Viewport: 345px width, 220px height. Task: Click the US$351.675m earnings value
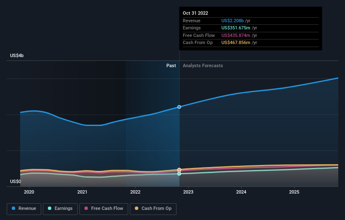(x=236, y=28)
